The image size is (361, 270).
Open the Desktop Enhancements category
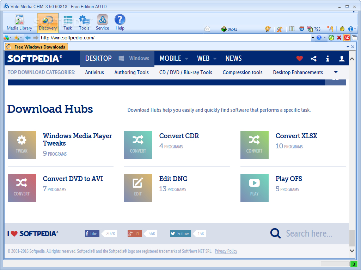(298, 72)
